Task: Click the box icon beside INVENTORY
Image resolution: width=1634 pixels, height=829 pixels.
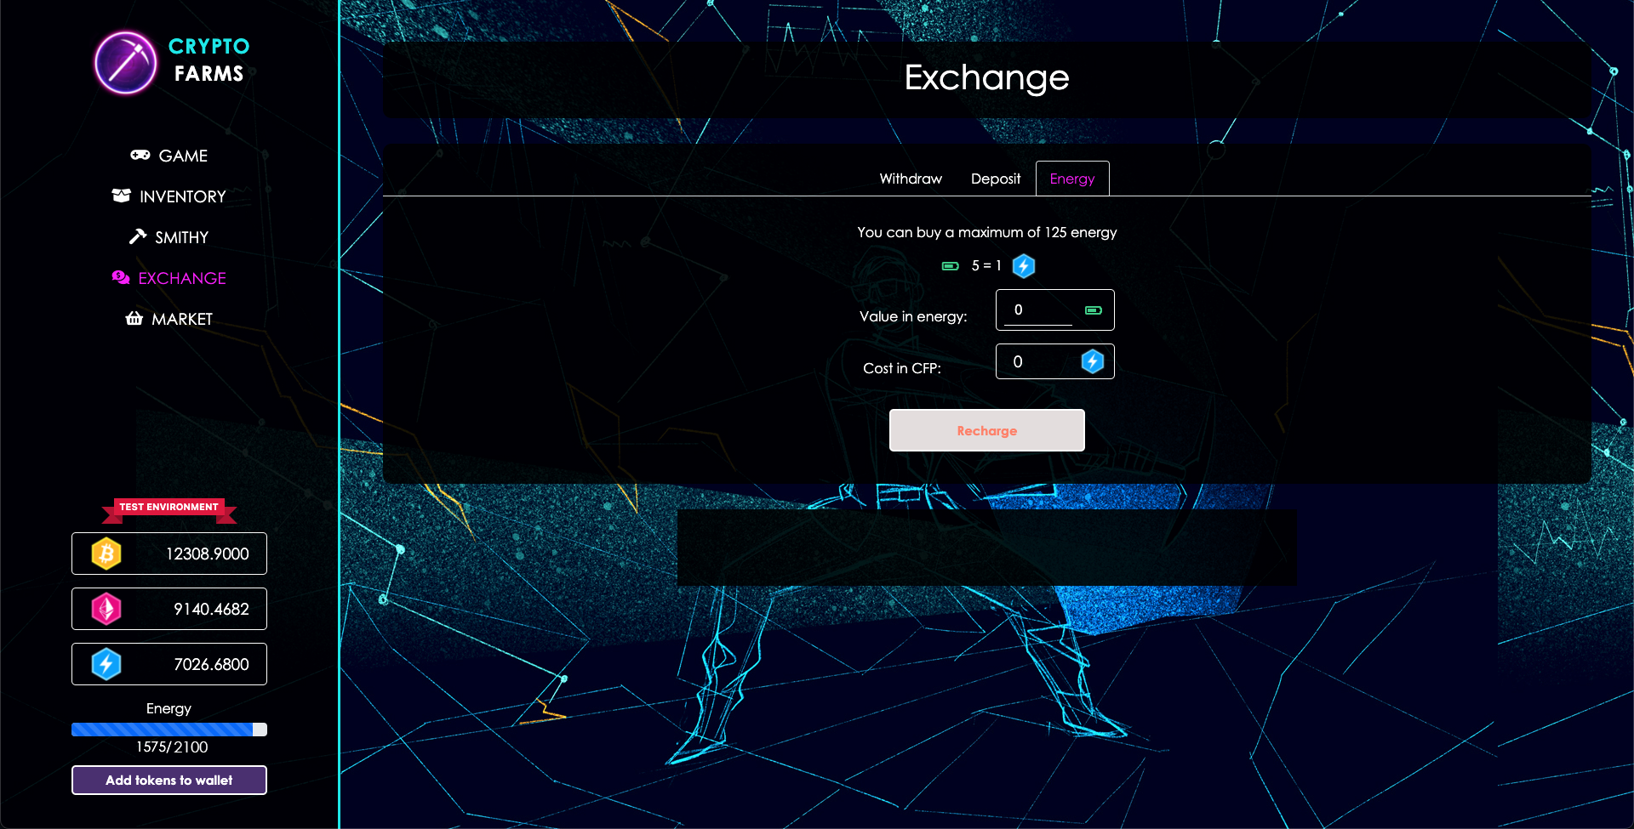Action: point(122,196)
